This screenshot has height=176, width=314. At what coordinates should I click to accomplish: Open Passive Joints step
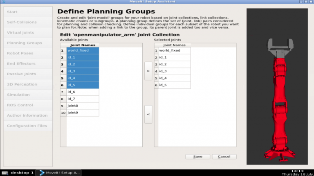click(x=28, y=74)
